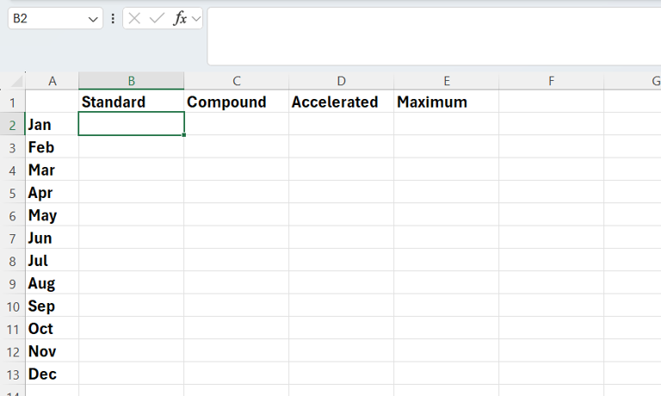Click the Compound header cell
Image resolution: width=661 pixels, height=396 pixels.
(x=237, y=102)
